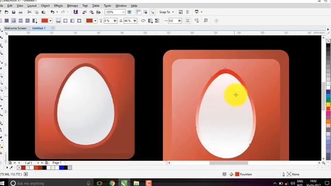This screenshot has height=186, width=331.
Task: Pick the eyedropper in the document palette
Action: 11,167
